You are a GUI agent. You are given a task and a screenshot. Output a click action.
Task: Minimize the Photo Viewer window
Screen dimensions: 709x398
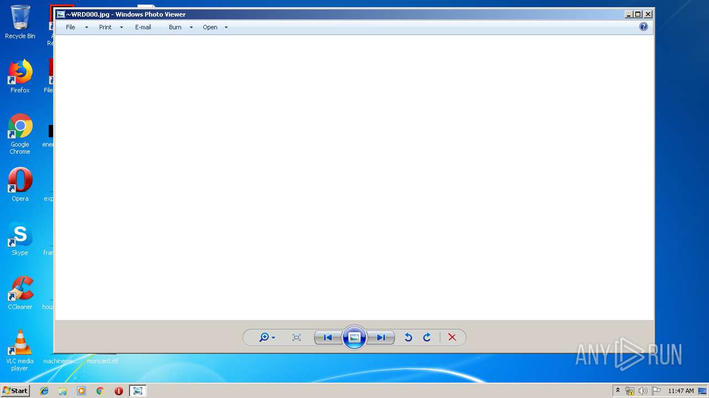pyautogui.click(x=629, y=14)
